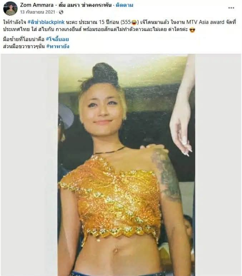
Task: Open hashtag #โจอี้บอย
Action: tap(57, 39)
